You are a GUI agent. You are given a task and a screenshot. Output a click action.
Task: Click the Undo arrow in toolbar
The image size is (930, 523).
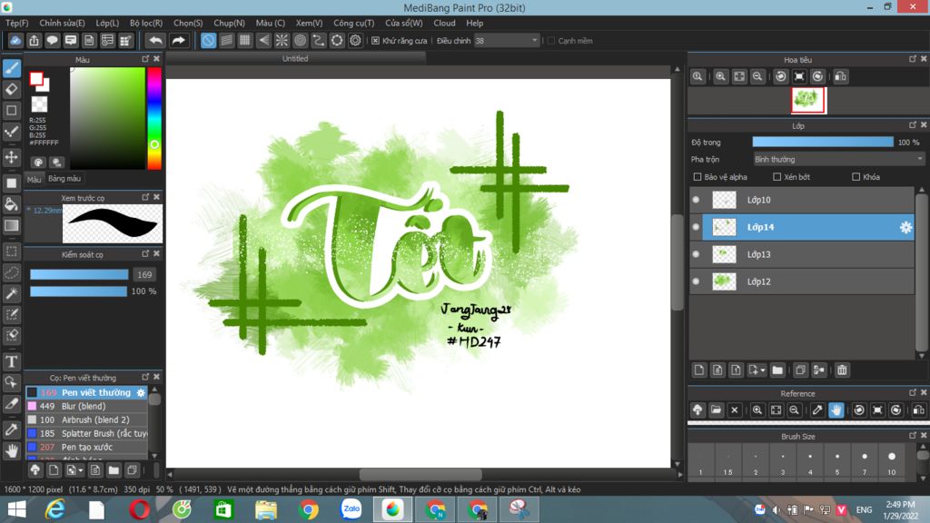pos(155,40)
